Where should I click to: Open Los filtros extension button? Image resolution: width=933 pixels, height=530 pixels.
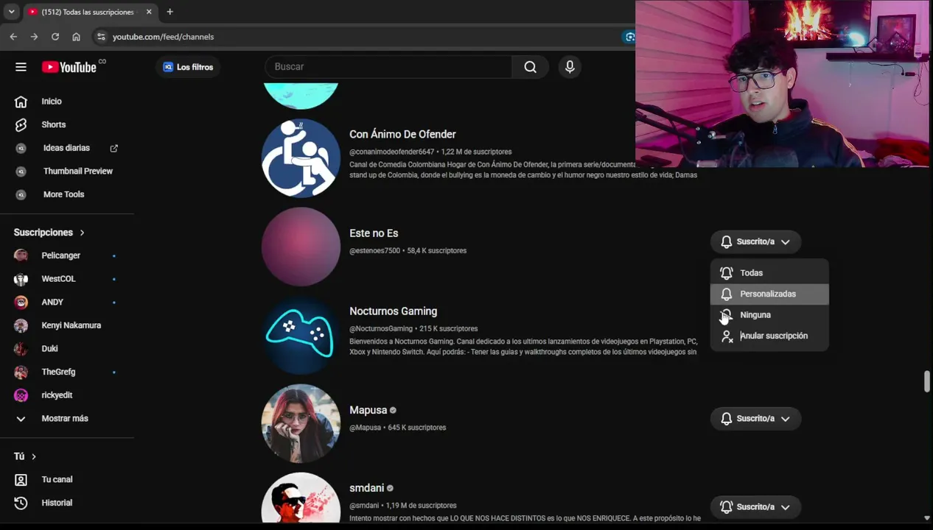pos(188,67)
